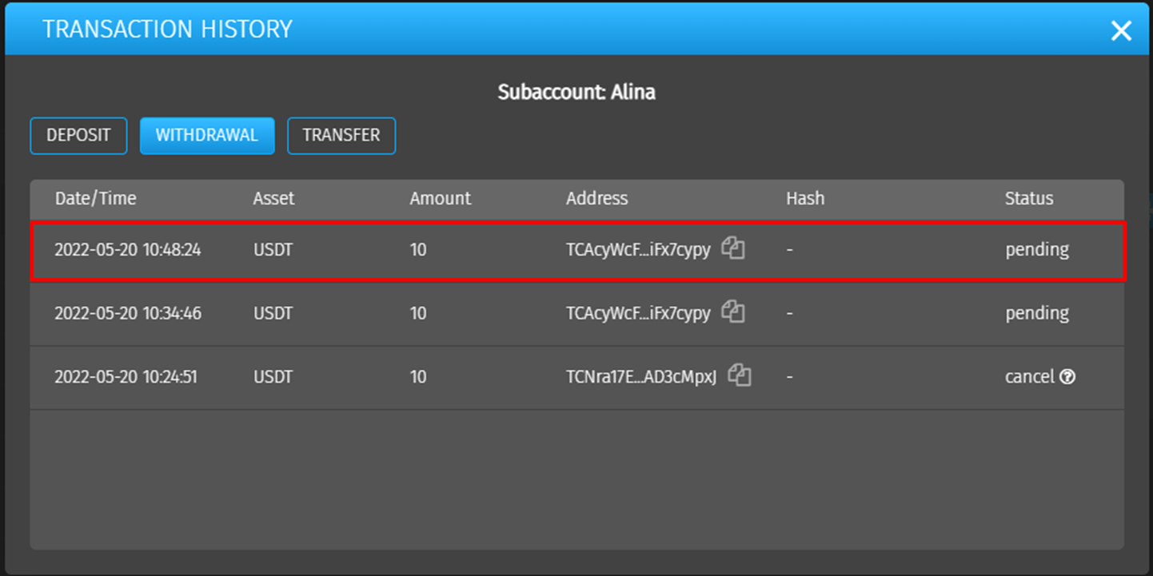The image size is (1153, 576).
Task: Click the TCNra17E...AD3cMpxJ address text
Action: [641, 376]
